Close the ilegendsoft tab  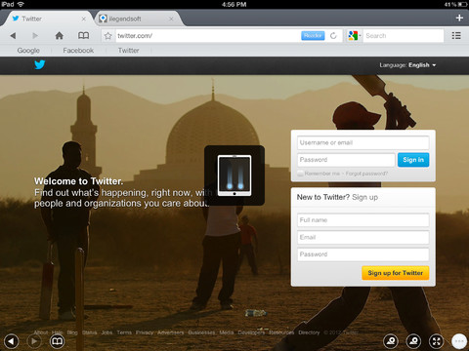(171, 19)
